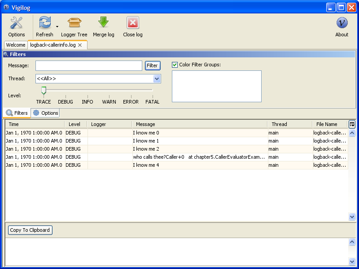Switch to the Options bottom tab
Screen dimensions: 359x269
45,113
